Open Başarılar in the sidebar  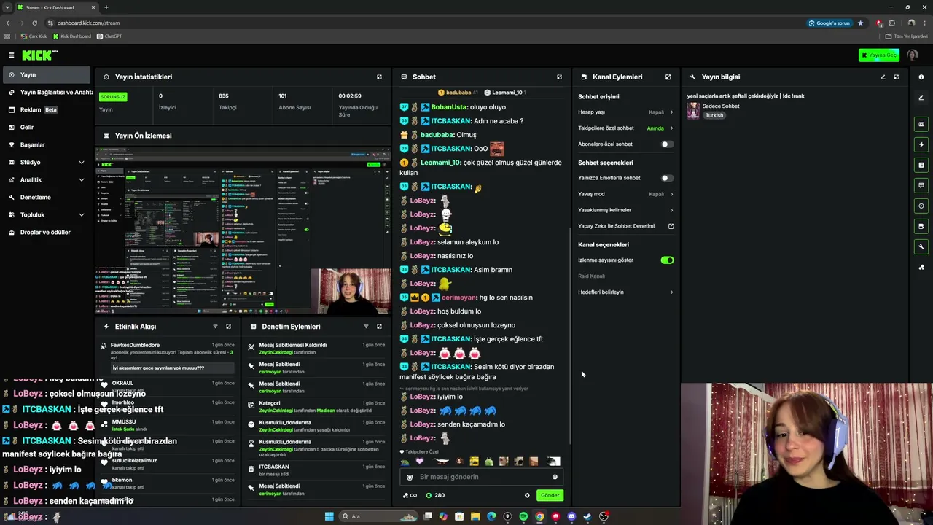pyautogui.click(x=47, y=144)
